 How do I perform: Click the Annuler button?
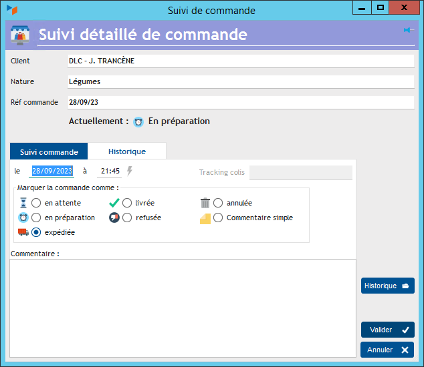pyautogui.click(x=387, y=350)
